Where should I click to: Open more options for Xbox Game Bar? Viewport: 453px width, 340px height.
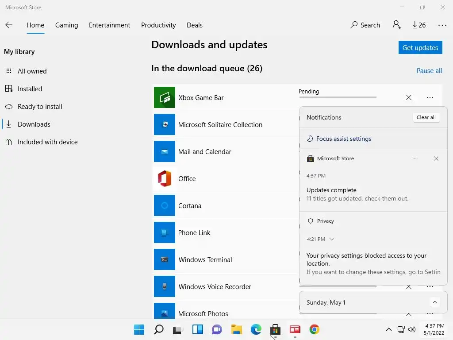430,97
